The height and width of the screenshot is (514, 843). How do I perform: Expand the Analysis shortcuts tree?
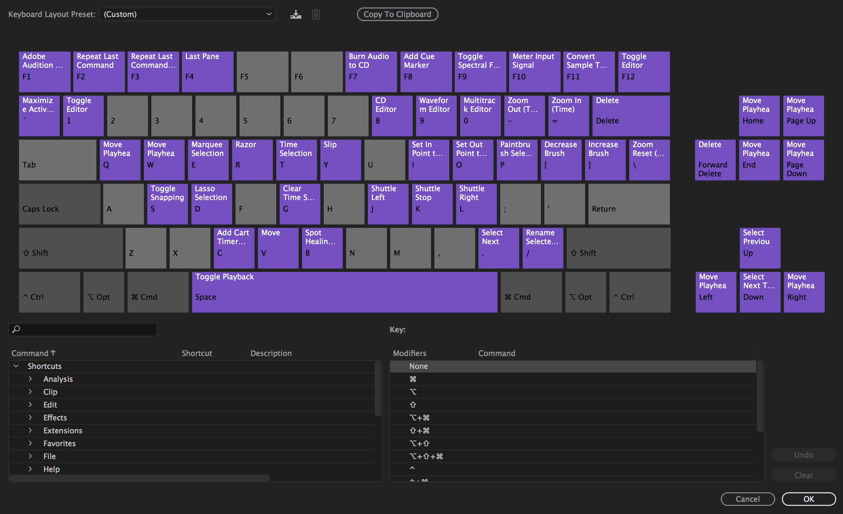tap(31, 379)
